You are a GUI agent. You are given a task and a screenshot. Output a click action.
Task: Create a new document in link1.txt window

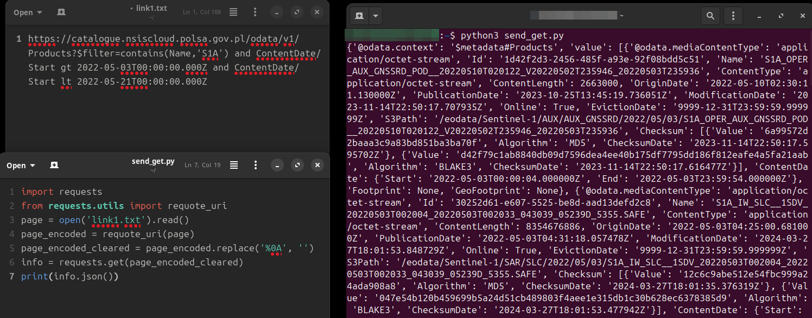click(61, 11)
